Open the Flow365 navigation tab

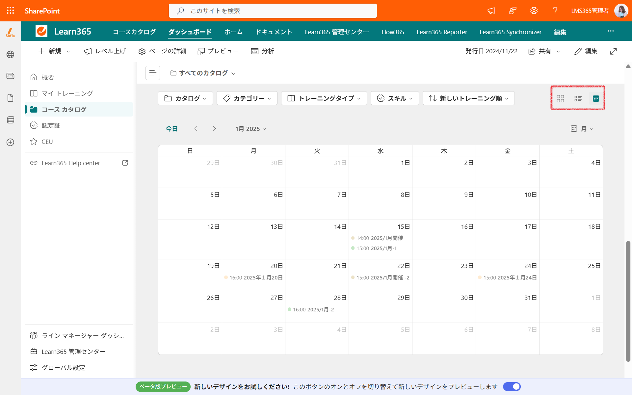(x=393, y=32)
